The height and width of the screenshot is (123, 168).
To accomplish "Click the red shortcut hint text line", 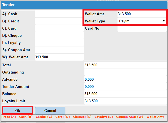I will [x=82, y=117].
